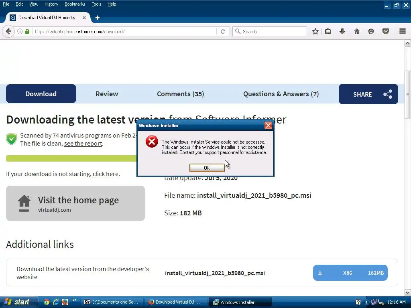Open the downloads arrow icon
The width and height of the screenshot is (411, 308).
tap(342, 31)
